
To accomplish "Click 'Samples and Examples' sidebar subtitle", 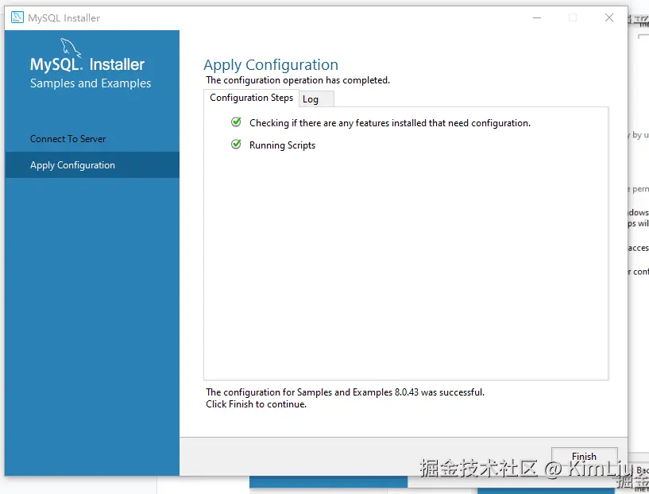I will coord(91,83).
